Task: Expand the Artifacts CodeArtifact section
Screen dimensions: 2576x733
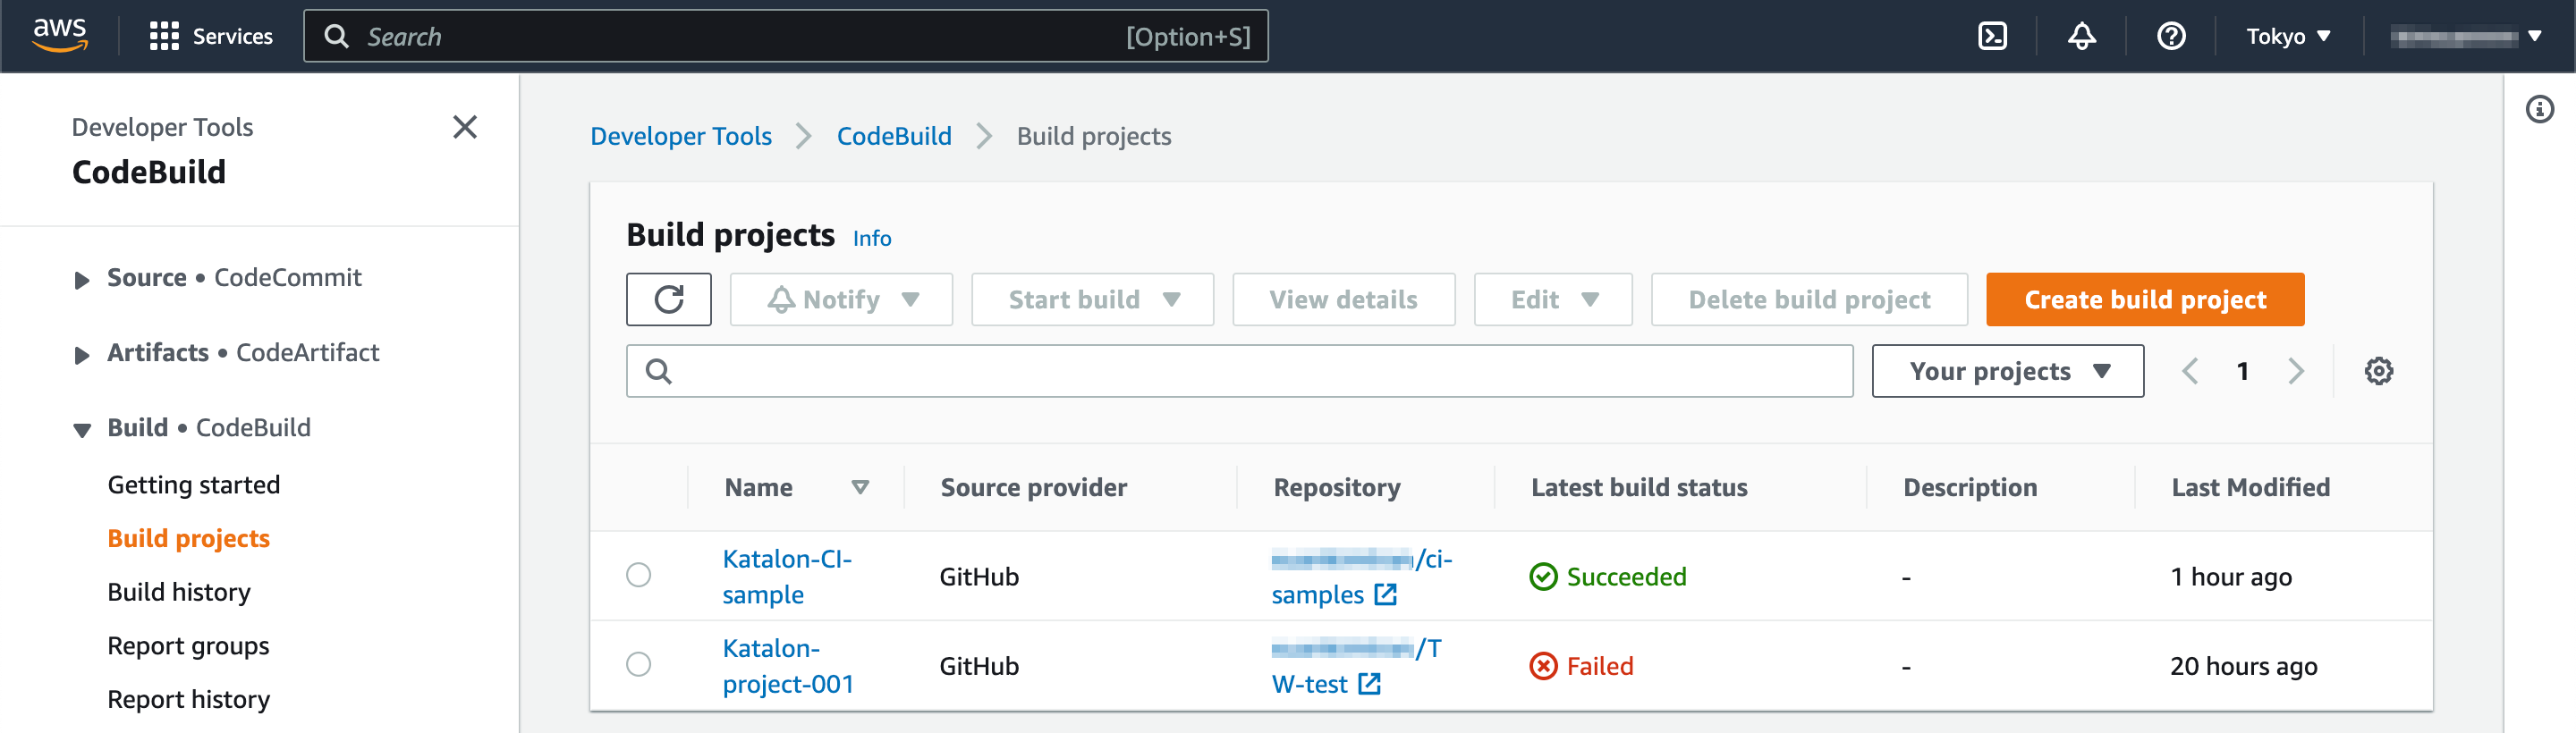Action: pyautogui.click(x=82, y=354)
